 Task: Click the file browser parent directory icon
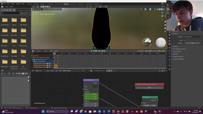click(8, 10)
